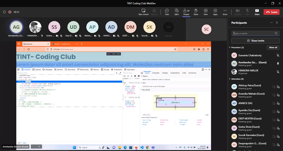The image size is (283, 151).
Task: Toggle the Mic button in meeting toolbar
Action: 247,12
